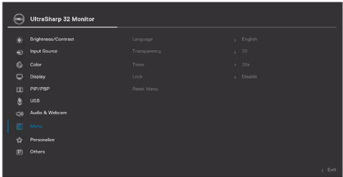Screen dimensions: 343x177
Task: Click the PIP/PBP split-screen icon
Action: coord(19,90)
